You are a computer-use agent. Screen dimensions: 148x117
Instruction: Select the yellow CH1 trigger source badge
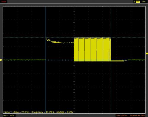pos(138,2)
